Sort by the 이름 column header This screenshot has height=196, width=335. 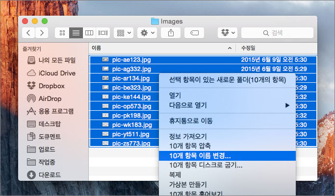click(96, 48)
